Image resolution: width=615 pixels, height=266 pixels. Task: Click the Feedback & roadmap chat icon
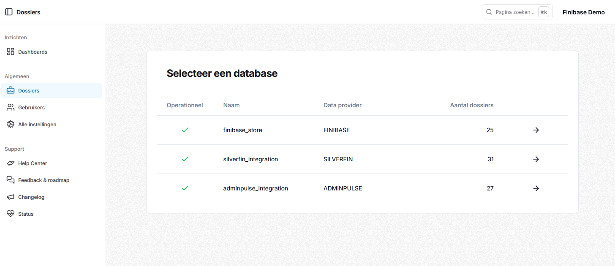[x=11, y=180]
